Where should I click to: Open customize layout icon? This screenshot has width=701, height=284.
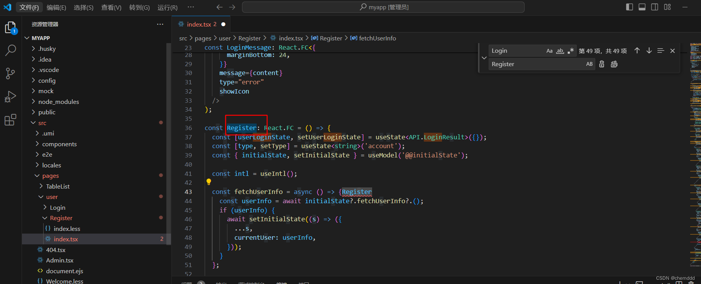click(667, 7)
